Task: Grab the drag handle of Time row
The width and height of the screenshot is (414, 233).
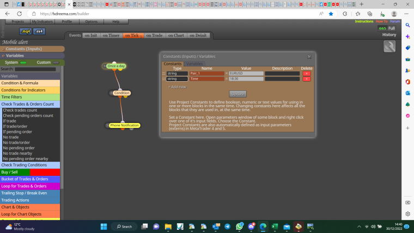Action: pos(164,79)
